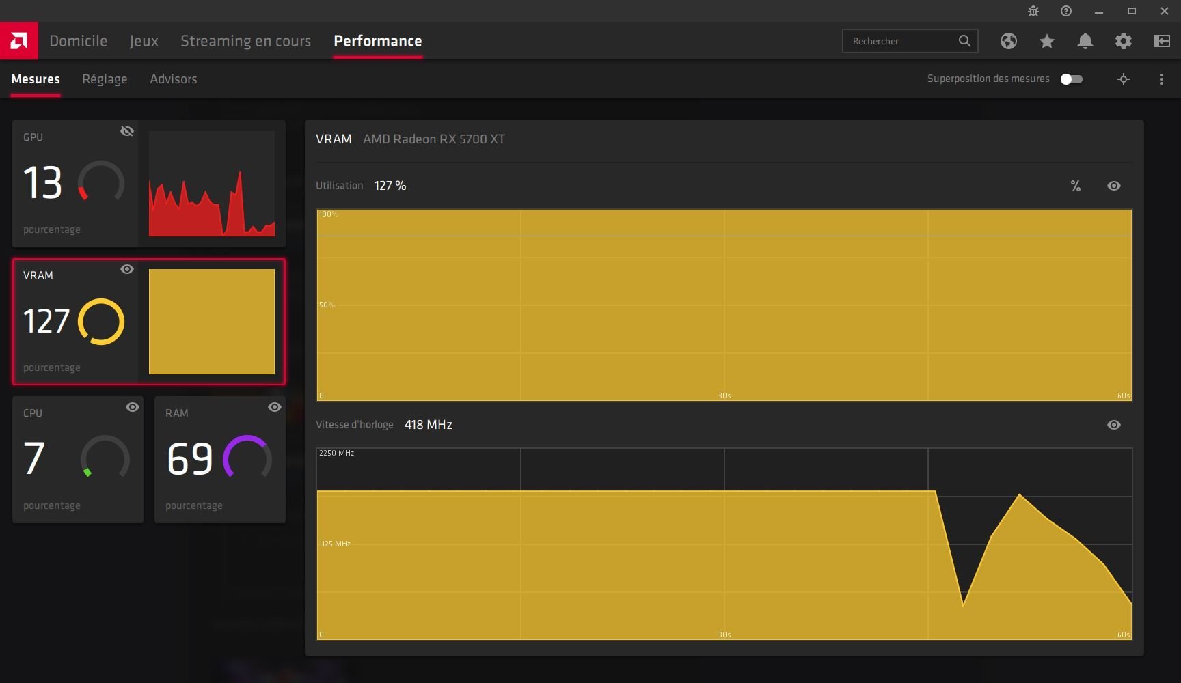Open the three-dot more options menu
This screenshot has height=683, width=1181.
point(1161,79)
